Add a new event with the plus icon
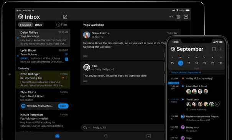The image size is (232, 140). pyautogui.click(x=220, y=49)
